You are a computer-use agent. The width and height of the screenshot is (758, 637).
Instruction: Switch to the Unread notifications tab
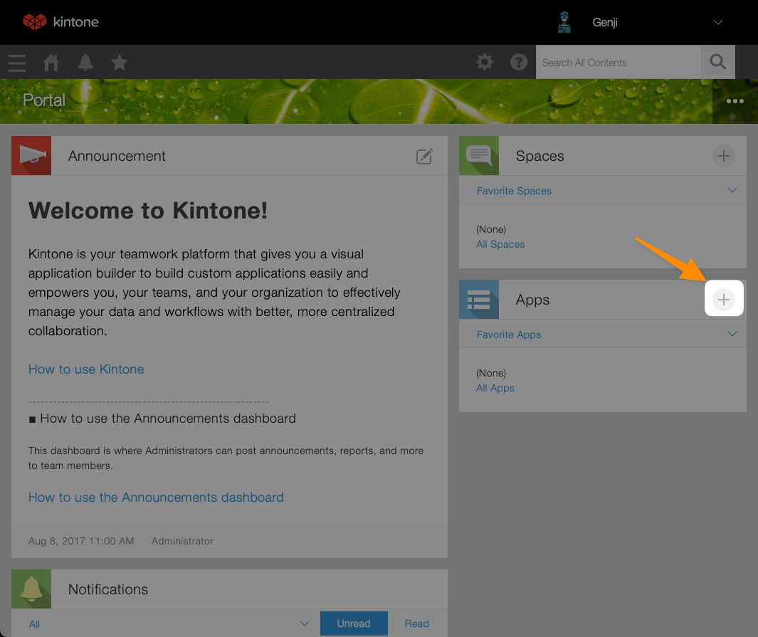point(354,623)
